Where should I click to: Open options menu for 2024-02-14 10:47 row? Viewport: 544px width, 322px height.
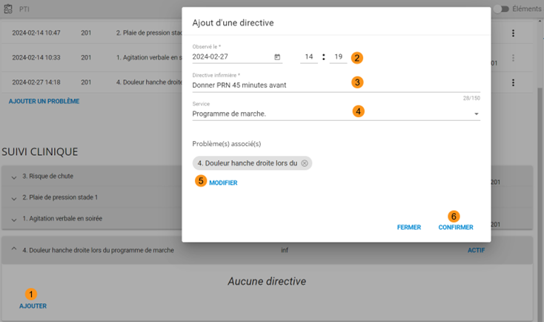[512, 33]
